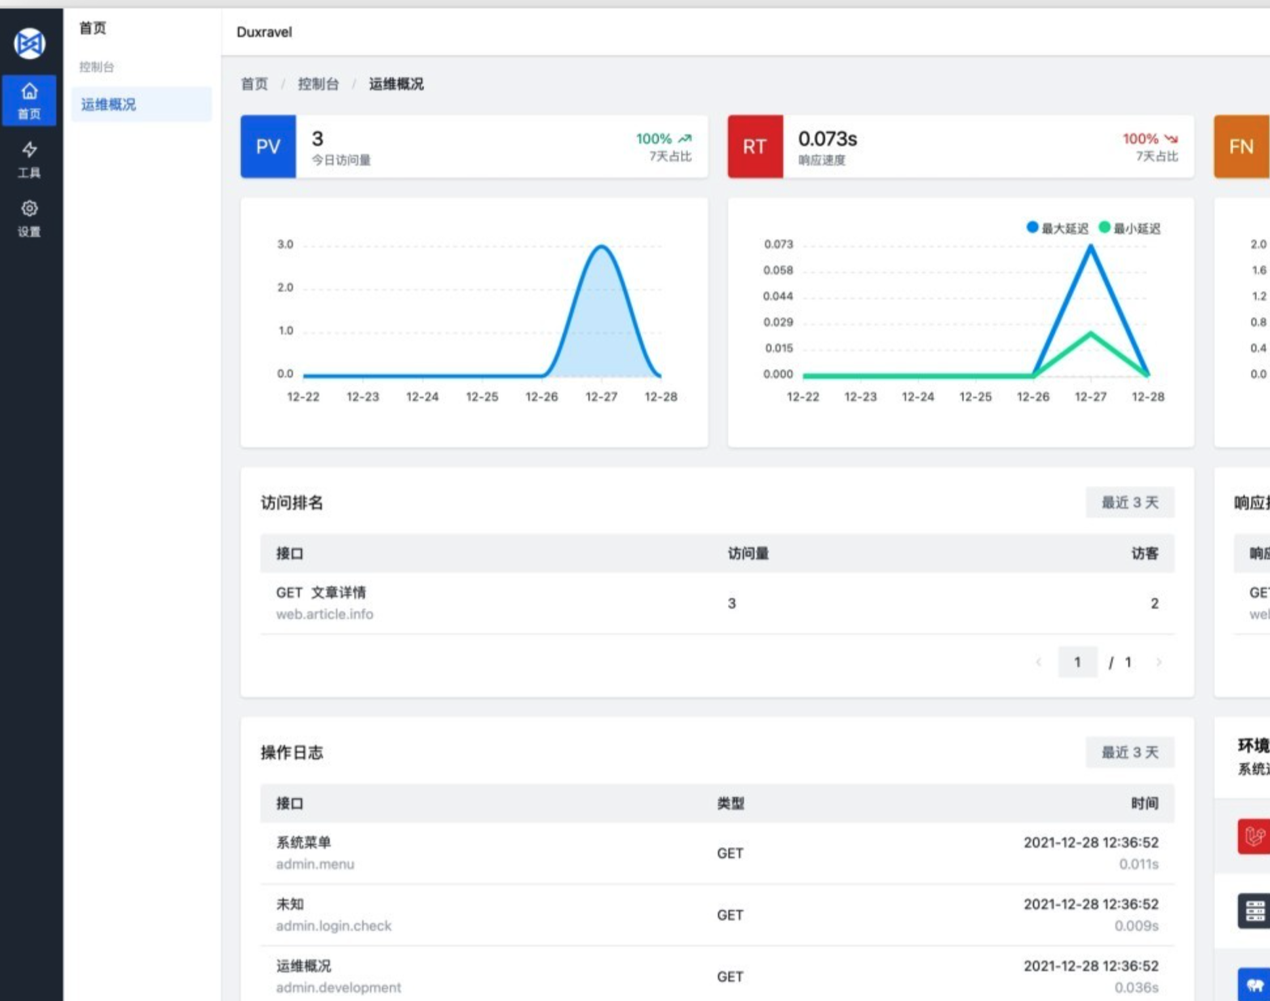Click the 控制台 menu group label
This screenshot has width=1270, height=1001.
(x=96, y=67)
